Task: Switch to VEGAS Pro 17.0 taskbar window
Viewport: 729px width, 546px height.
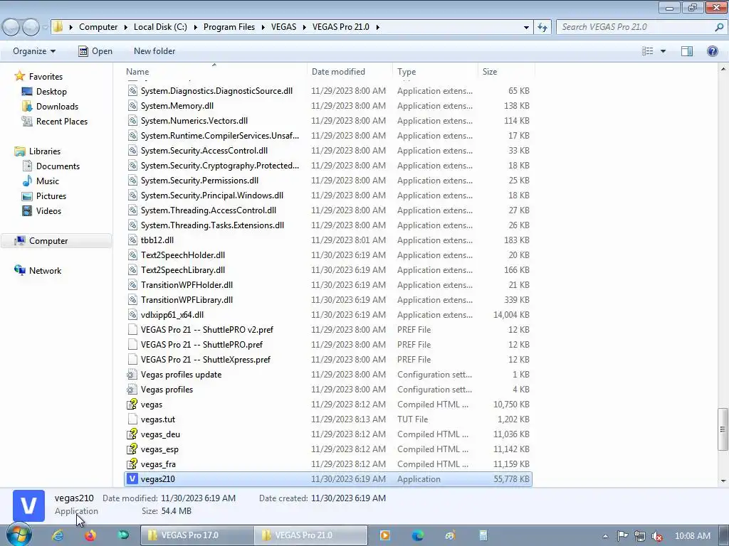Action: [x=197, y=535]
